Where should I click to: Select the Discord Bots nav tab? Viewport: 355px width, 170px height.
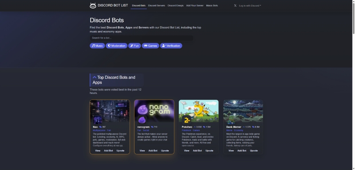[139, 6]
